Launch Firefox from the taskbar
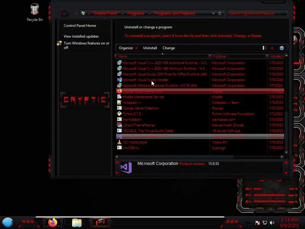 click(x=53, y=222)
